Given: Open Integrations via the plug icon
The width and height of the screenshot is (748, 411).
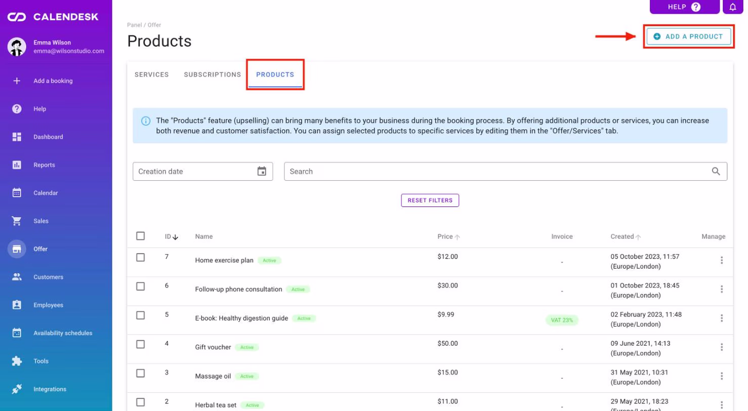Looking at the screenshot, I should (17, 389).
